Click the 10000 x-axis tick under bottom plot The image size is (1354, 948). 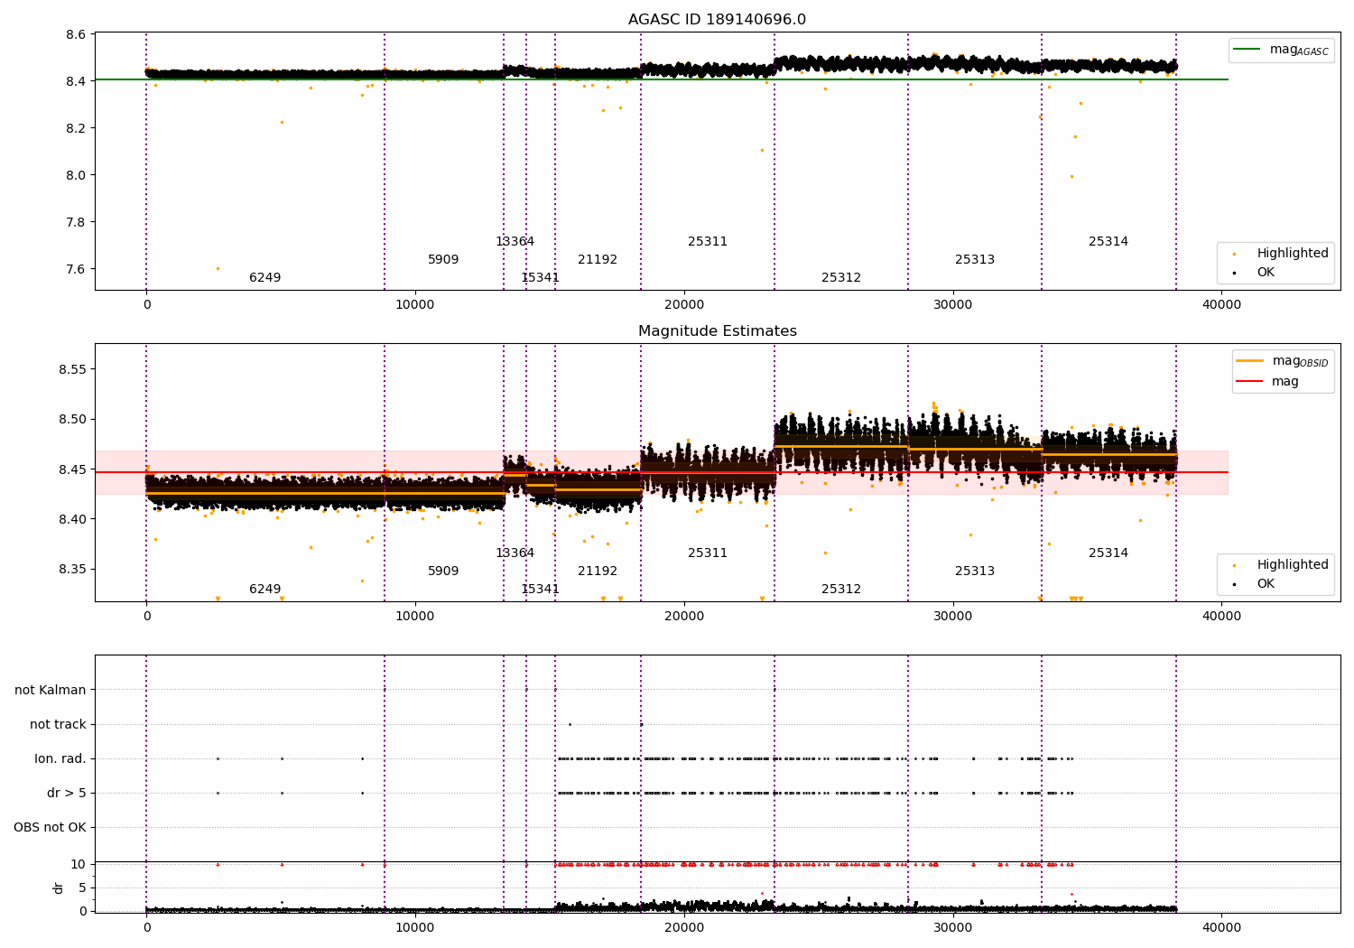415,926
